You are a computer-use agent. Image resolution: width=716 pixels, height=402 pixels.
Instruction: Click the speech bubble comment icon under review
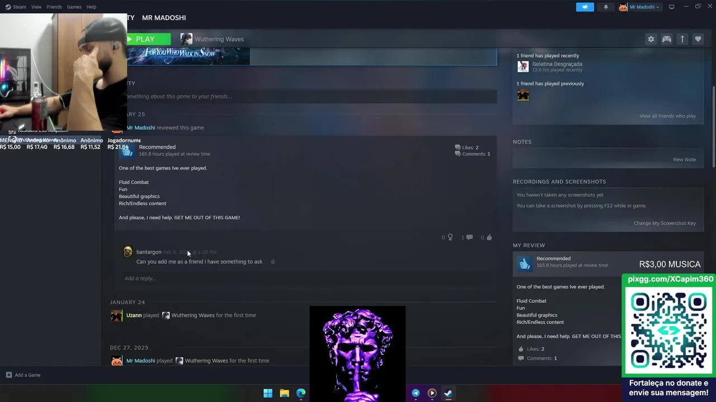click(x=469, y=237)
